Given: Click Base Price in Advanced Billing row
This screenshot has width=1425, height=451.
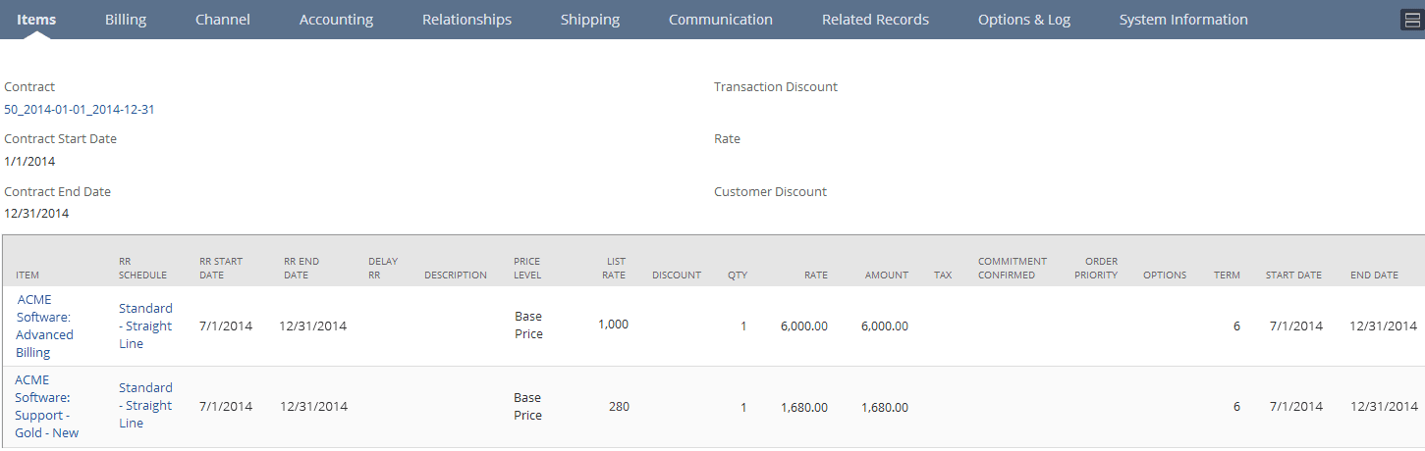Looking at the screenshot, I should coord(528,326).
